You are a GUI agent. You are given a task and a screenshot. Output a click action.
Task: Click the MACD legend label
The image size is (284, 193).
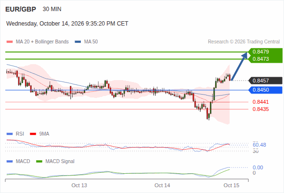point(23,162)
